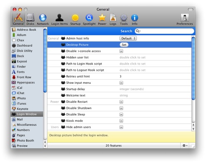The width and height of the screenshot is (206, 163).
Task: Click the features list scrollbar thumb
Action: [193, 68]
